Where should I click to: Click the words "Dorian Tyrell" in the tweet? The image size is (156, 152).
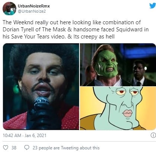click(x=18, y=30)
